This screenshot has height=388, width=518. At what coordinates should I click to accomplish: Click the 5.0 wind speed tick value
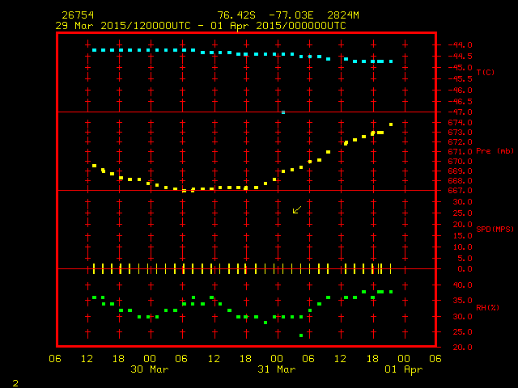(465, 259)
